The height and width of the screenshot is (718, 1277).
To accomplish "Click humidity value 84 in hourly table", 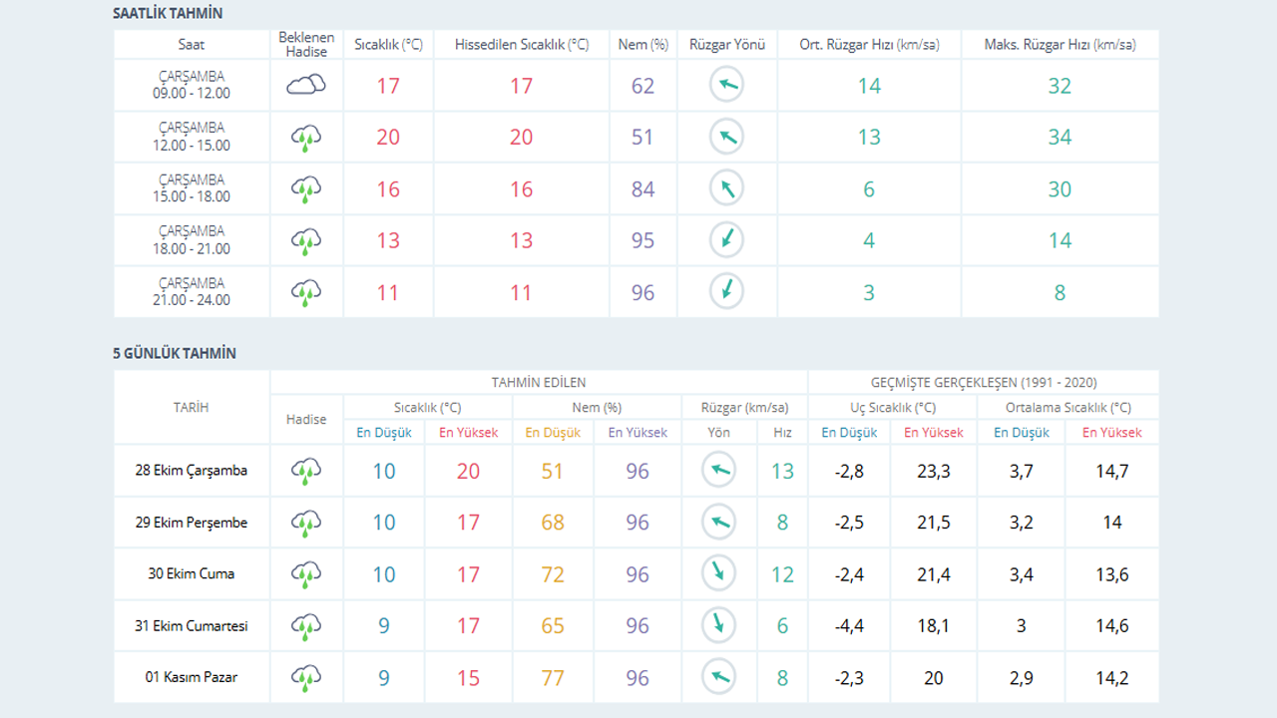I will pyautogui.click(x=642, y=189).
